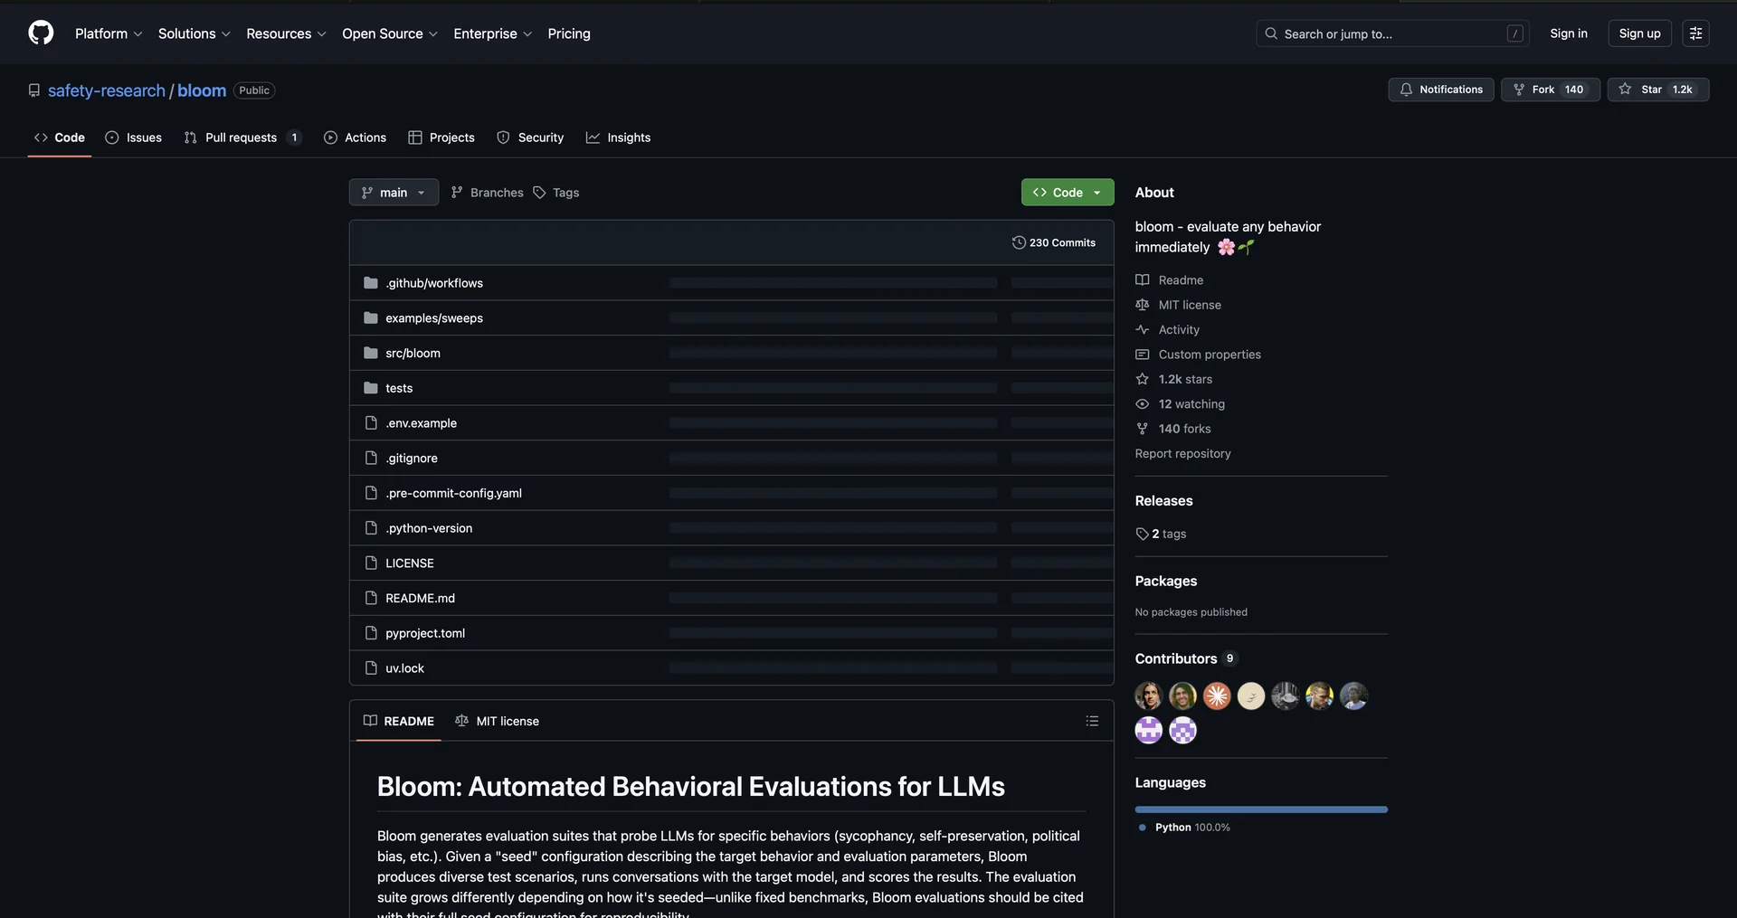This screenshot has height=918, width=1737.
Task: Open the 140 forks link
Action: click(x=1173, y=429)
